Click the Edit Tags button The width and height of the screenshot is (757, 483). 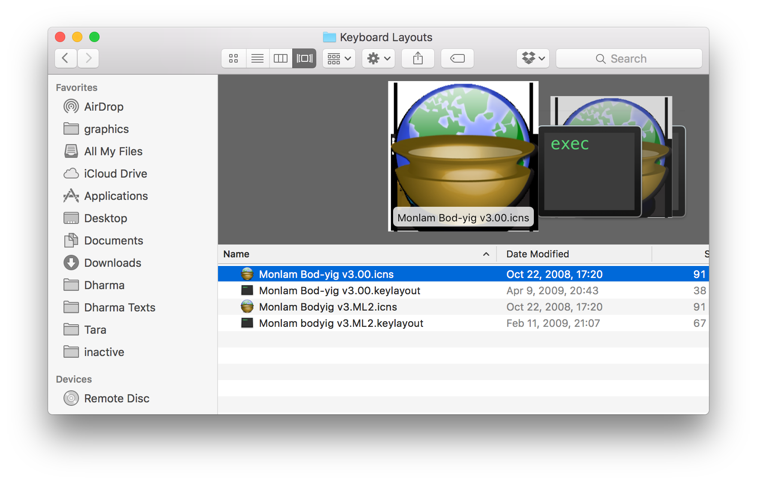coord(457,58)
